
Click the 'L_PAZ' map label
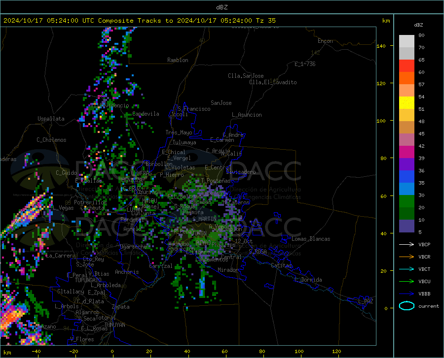(x=366, y=301)
